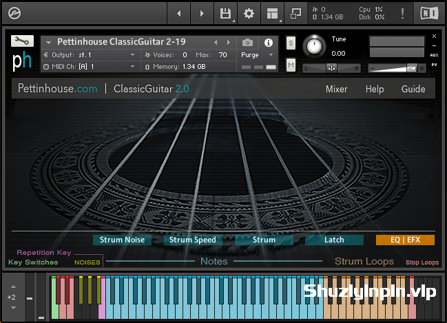The width and height of the screenshot is (447, 323).
Task: Click the Notes label
Action: click(214, 261)
